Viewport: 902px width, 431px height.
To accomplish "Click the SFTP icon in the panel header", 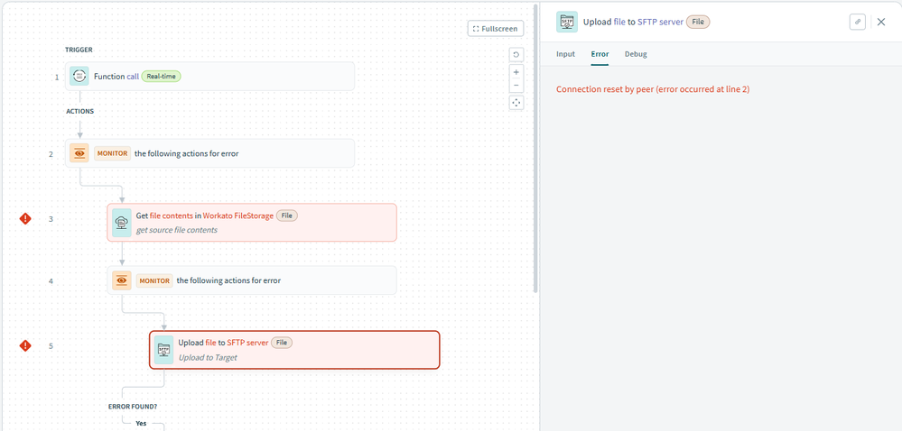I will [x=567, y=22].
